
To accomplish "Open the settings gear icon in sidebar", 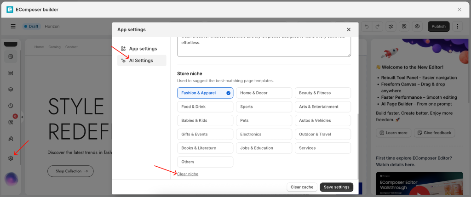I will (11, 158).
